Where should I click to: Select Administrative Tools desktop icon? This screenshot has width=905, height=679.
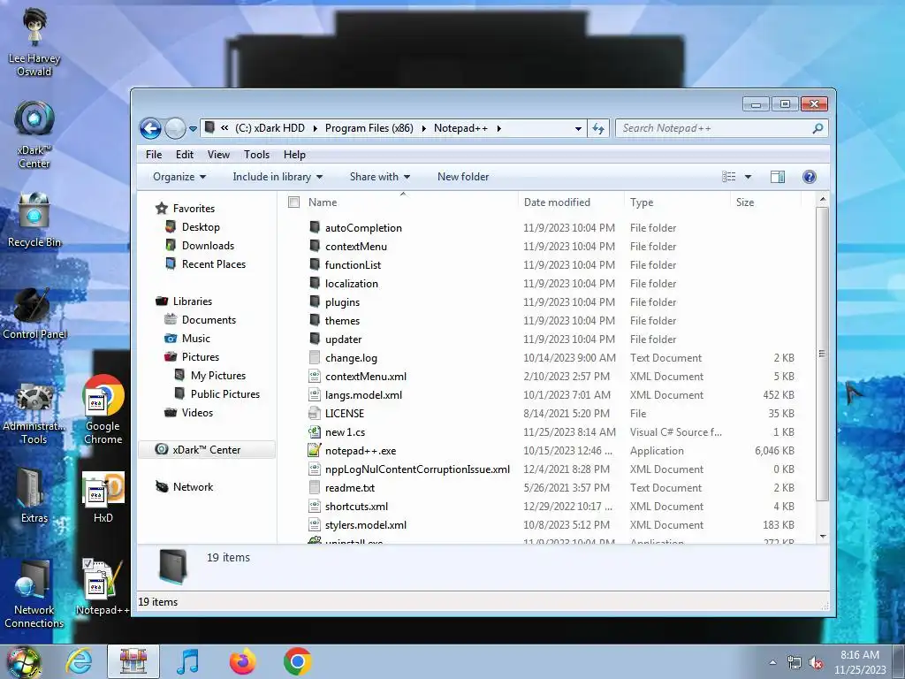tap(34, 414)
